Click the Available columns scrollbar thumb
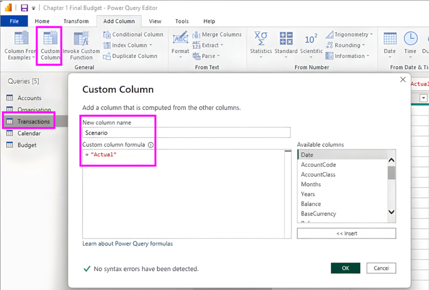Viewport: 429px width, 290px height. (391, 173)
